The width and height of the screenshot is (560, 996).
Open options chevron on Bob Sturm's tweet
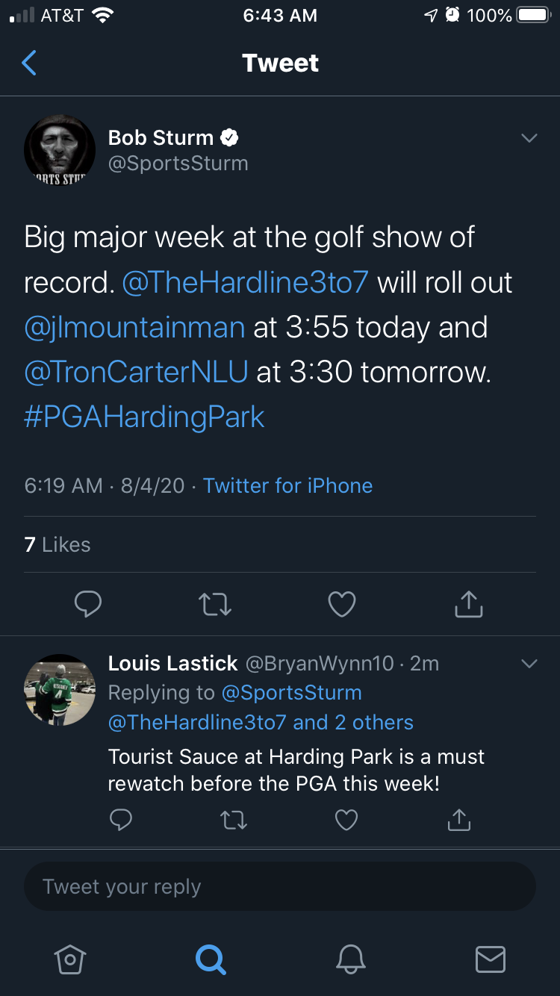529,138
